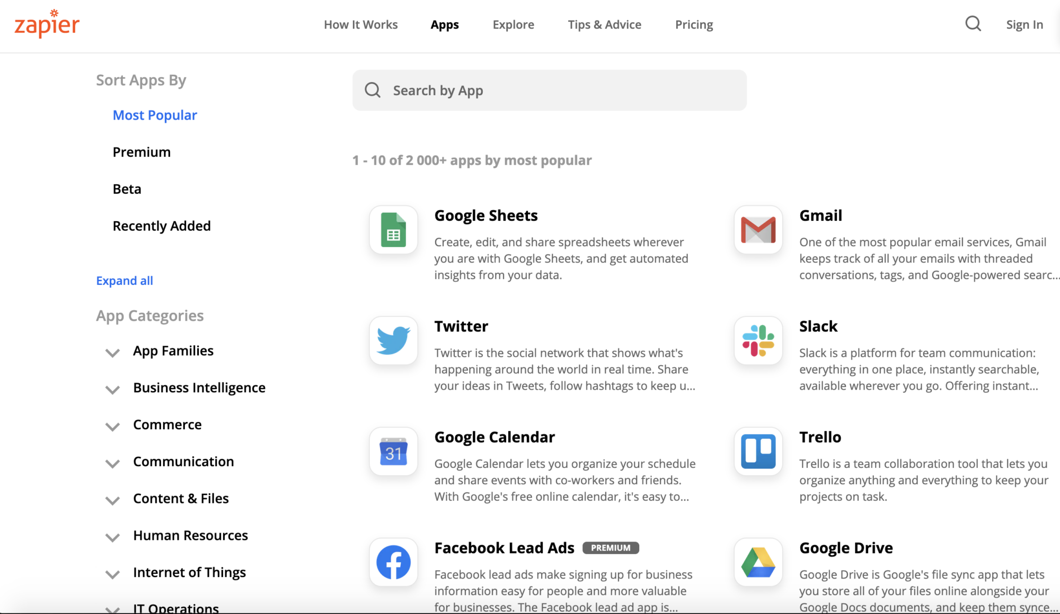Viewport: 1060px width, 614px height.
Task: Expand Content & Files chevron
Action: coord(112,500)
